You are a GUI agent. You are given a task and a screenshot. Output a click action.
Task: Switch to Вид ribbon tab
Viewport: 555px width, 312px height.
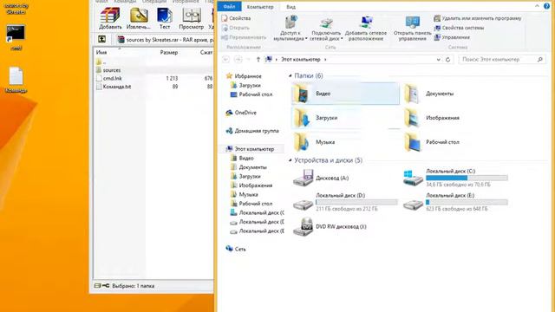291,7
